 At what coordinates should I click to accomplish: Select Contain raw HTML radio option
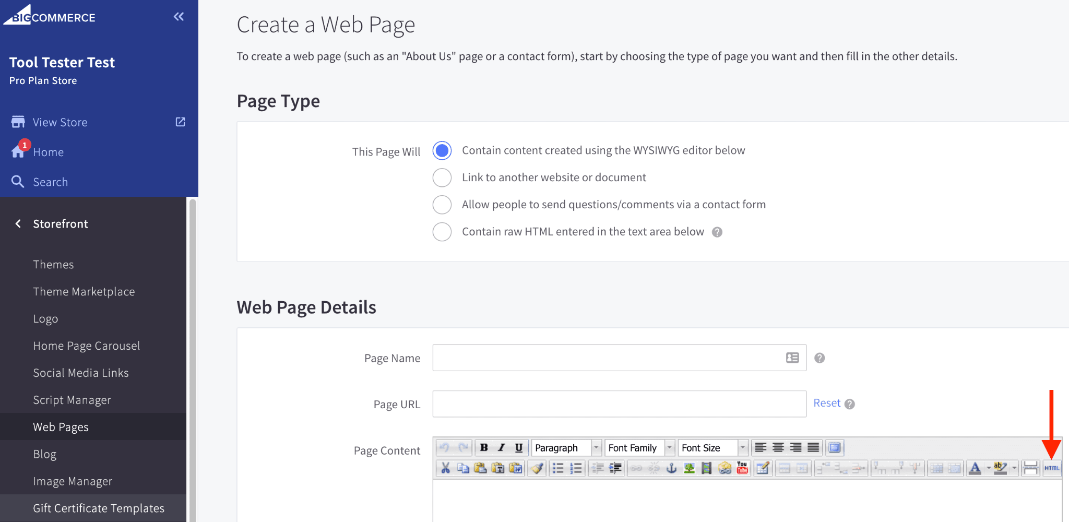442,232
